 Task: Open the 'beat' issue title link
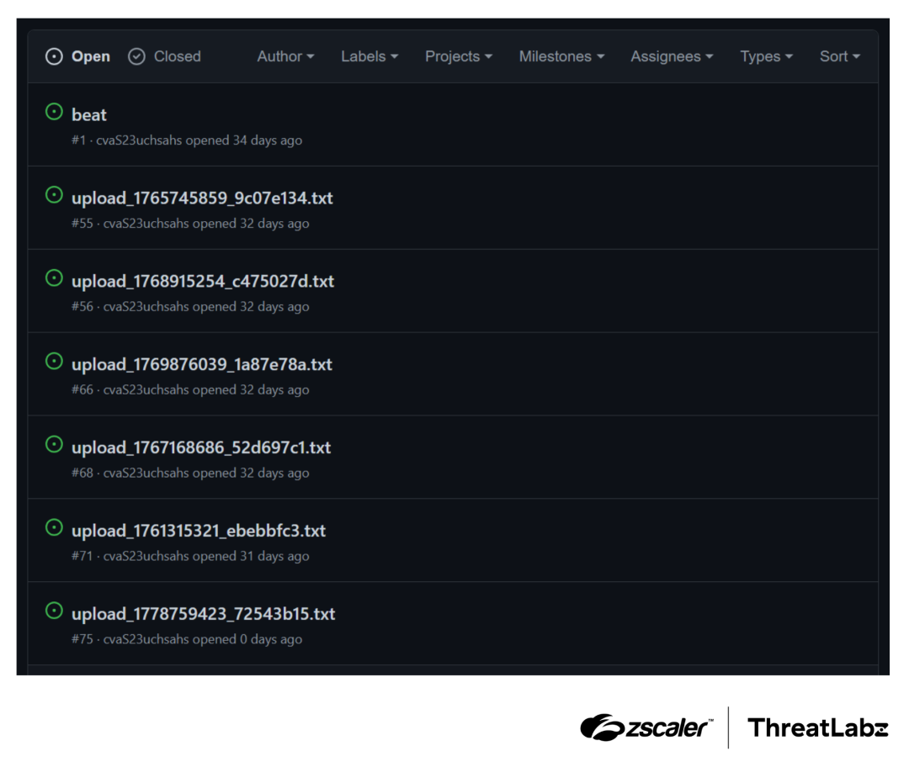[89, 114]
